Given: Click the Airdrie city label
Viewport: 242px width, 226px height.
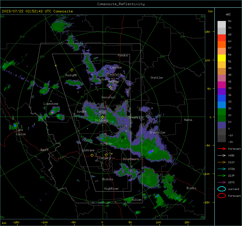Looking at the screenshot, I should tap(106, 144).
